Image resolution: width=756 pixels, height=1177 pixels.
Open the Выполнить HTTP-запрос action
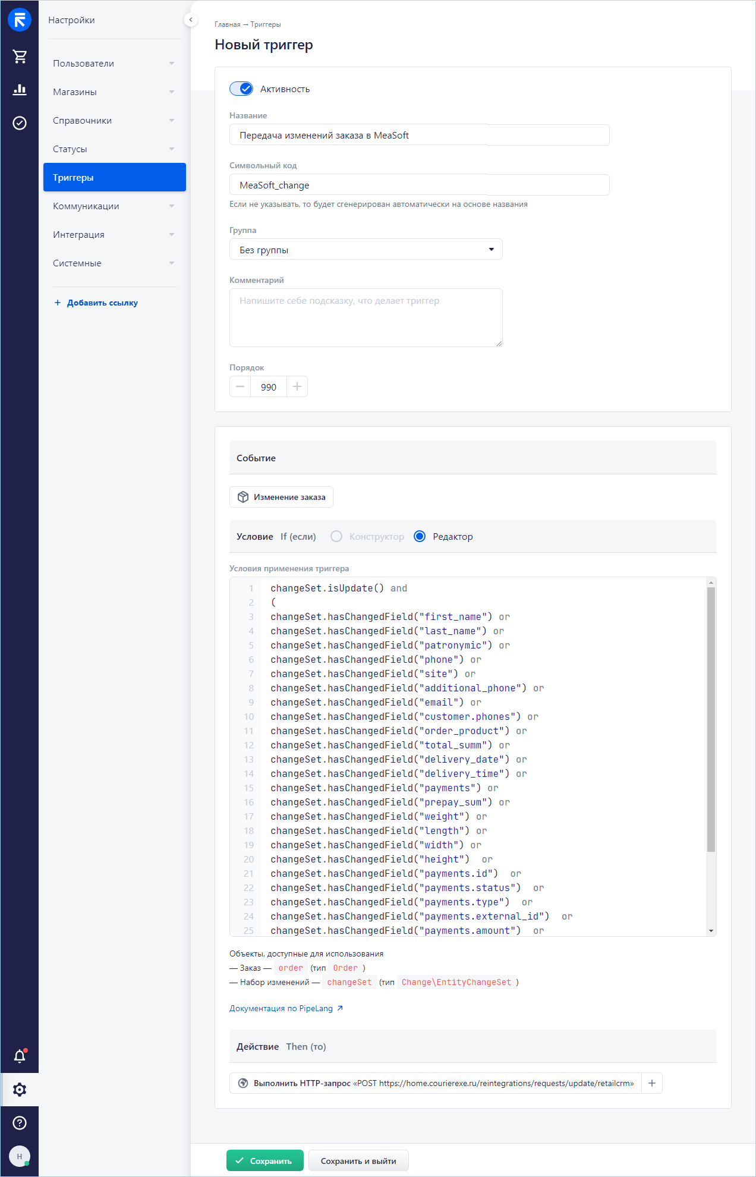tap(436, 1083)
